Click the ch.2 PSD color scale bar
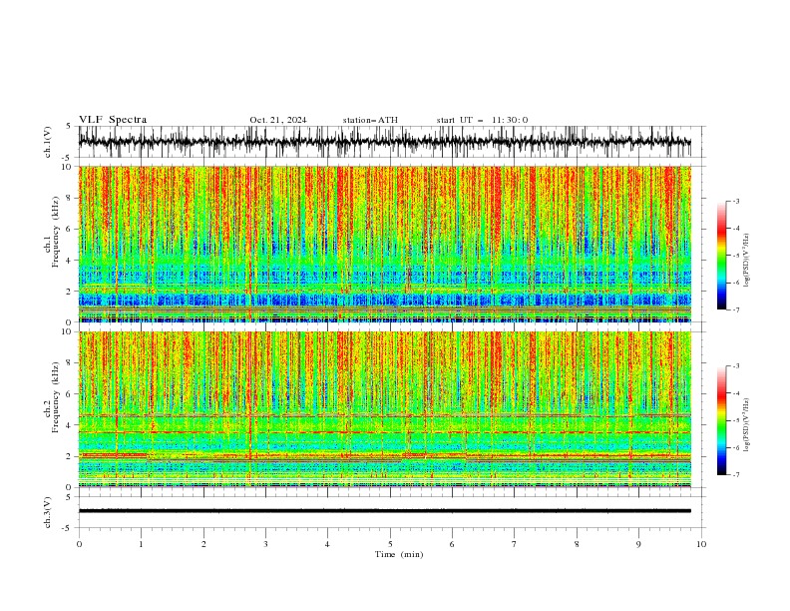790x611 pixels. 721,420
